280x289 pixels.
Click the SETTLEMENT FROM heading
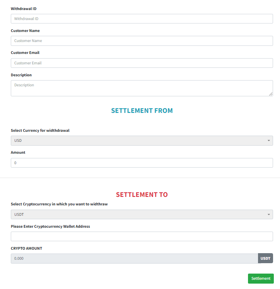pyautogui.click(x=142, y=111)
